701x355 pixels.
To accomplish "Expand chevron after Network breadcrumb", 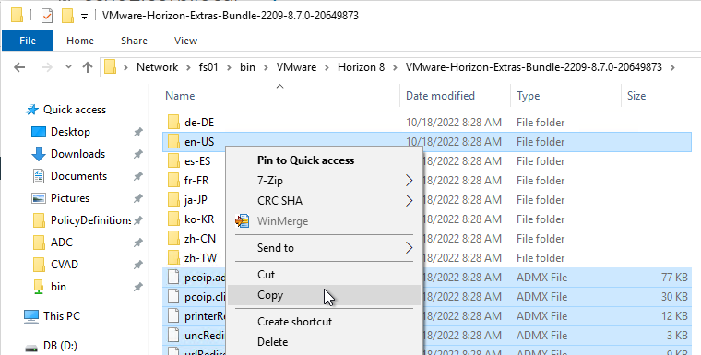I will click(x=188, y=67).
